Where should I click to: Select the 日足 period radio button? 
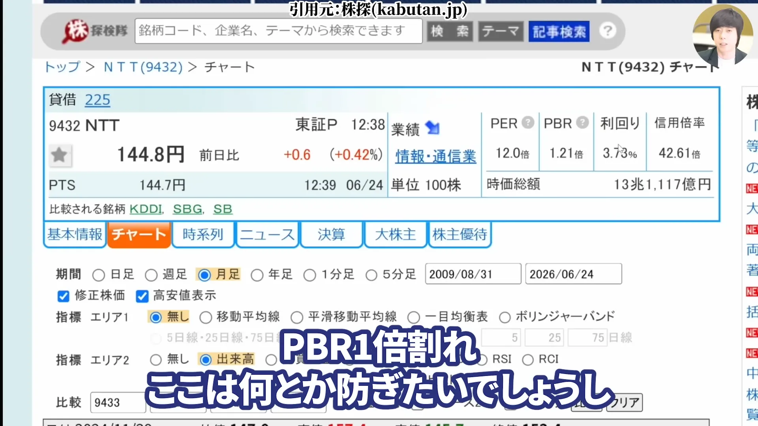click(x=98, y=275)
